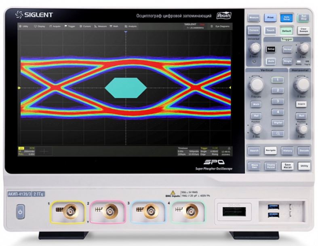The image size is (318, 246).
Task: Toggle the Run Stop button
Action: coord(303,18)
